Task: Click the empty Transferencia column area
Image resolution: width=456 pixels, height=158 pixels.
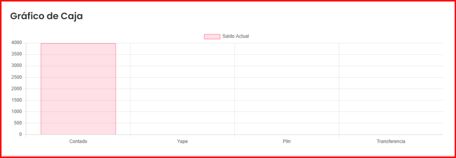Action: pos(391,89)
